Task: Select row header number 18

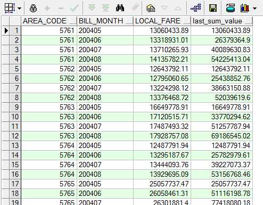Action: pos(15,193)
